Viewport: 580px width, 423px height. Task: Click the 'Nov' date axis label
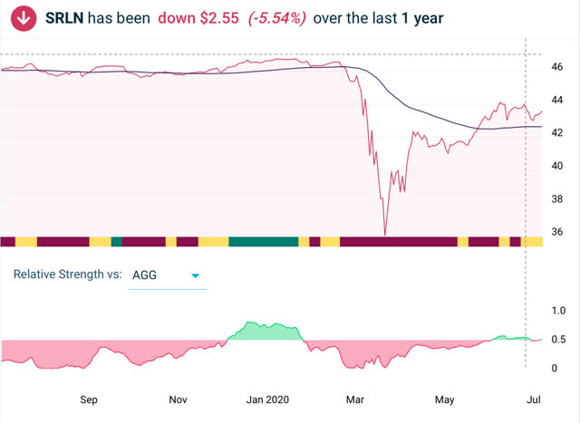pos(178,399)
